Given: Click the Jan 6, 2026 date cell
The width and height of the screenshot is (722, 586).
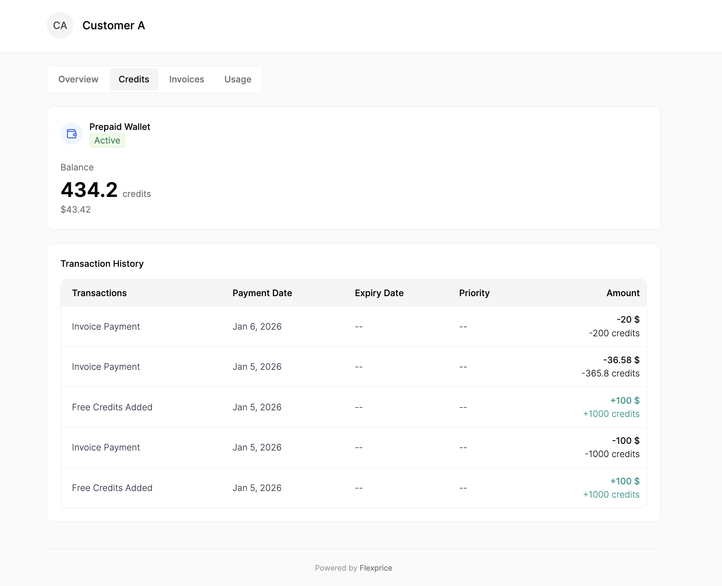Looking at the screenshot, I should (x=257, y=327).
